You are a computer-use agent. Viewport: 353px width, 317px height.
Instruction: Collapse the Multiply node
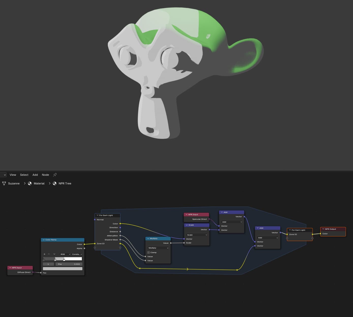[148, 239]
